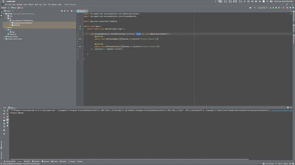Collapse the default project root node
The width and height of the screenshot is (295, 165).
(4, 14)
